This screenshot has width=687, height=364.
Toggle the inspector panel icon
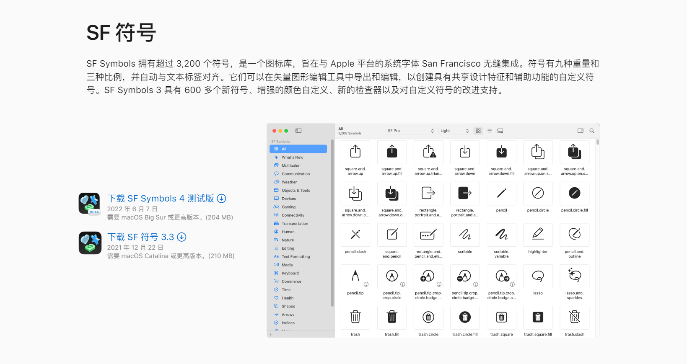click(581, 131)
